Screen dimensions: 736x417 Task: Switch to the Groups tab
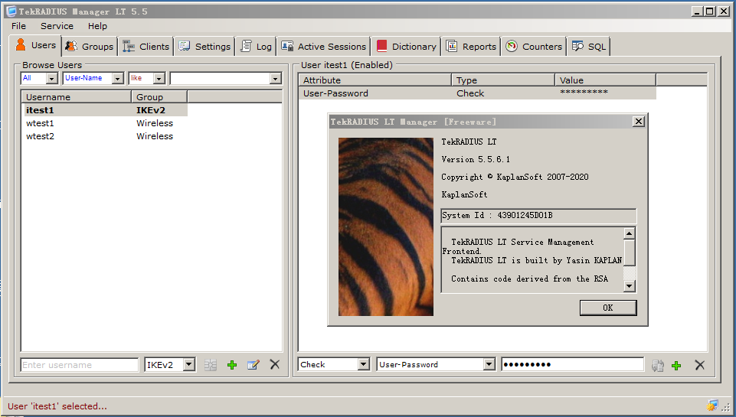(89, 47)
